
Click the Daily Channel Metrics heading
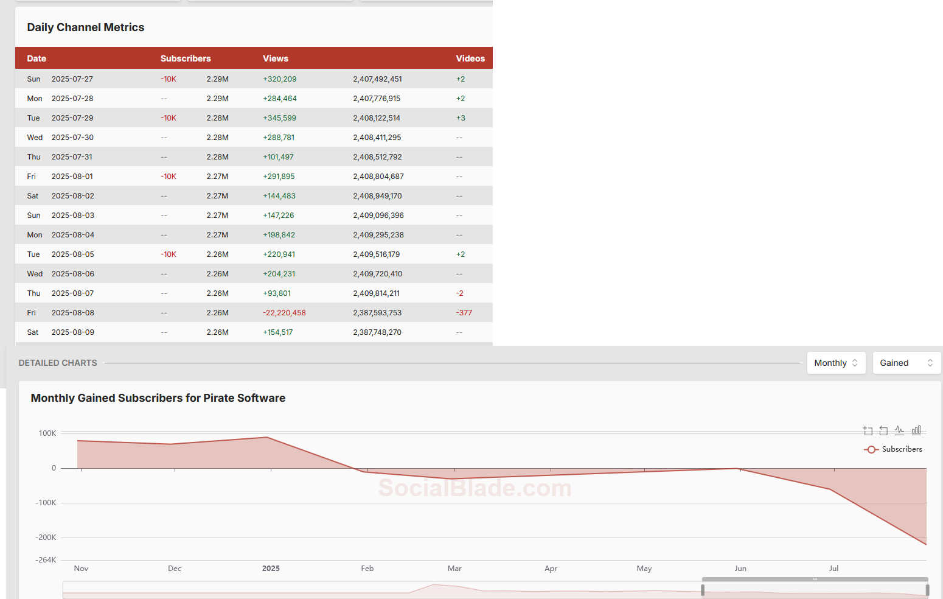pyautogui.click(x=86, y=27)
